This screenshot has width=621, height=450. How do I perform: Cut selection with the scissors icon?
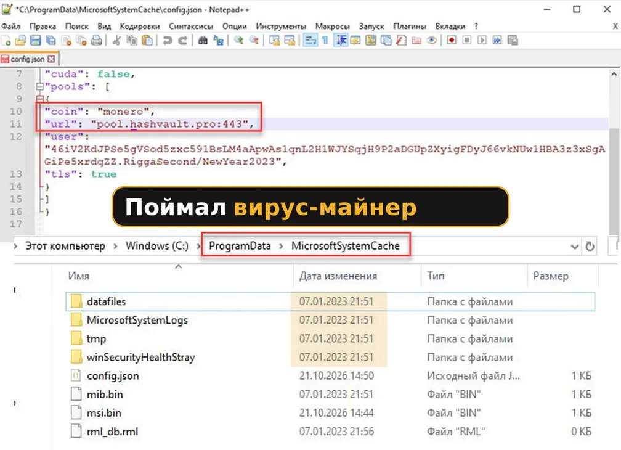click(x=116, y=41)
